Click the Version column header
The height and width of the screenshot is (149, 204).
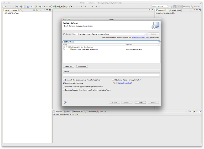(142, 45)
